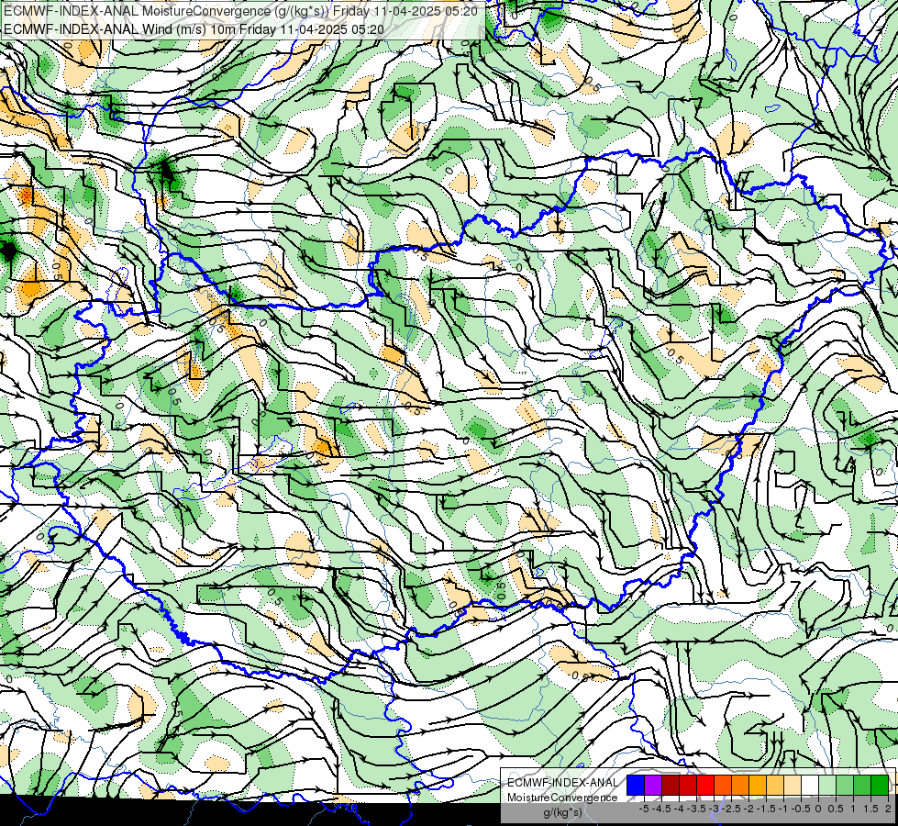This screenshot has width=898, height=826.
Task: Click the '-2' legend scale value
Action: [748, 809]
